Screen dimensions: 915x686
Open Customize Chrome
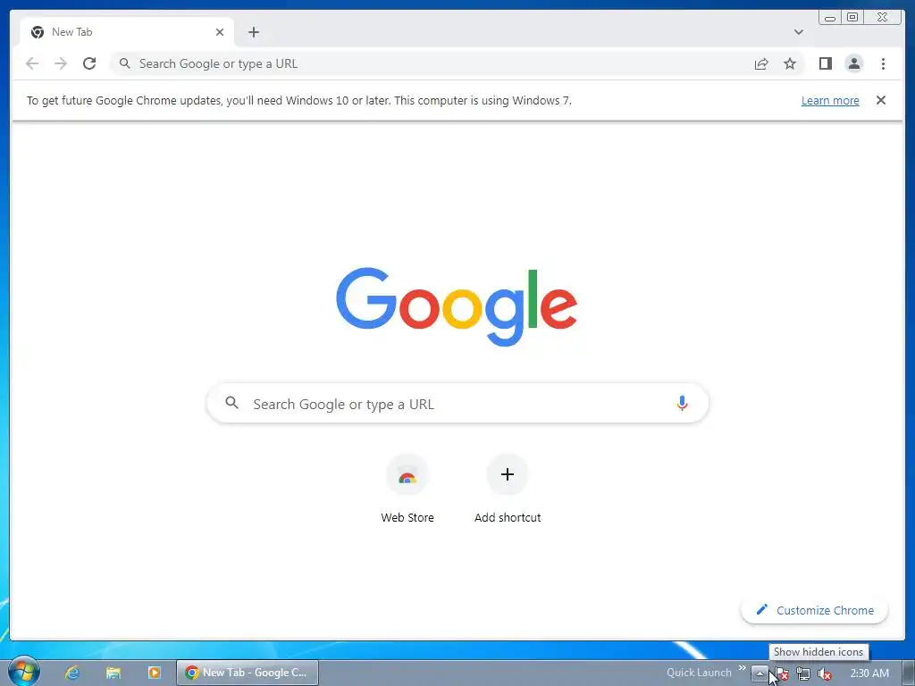(x=814, y=610)
